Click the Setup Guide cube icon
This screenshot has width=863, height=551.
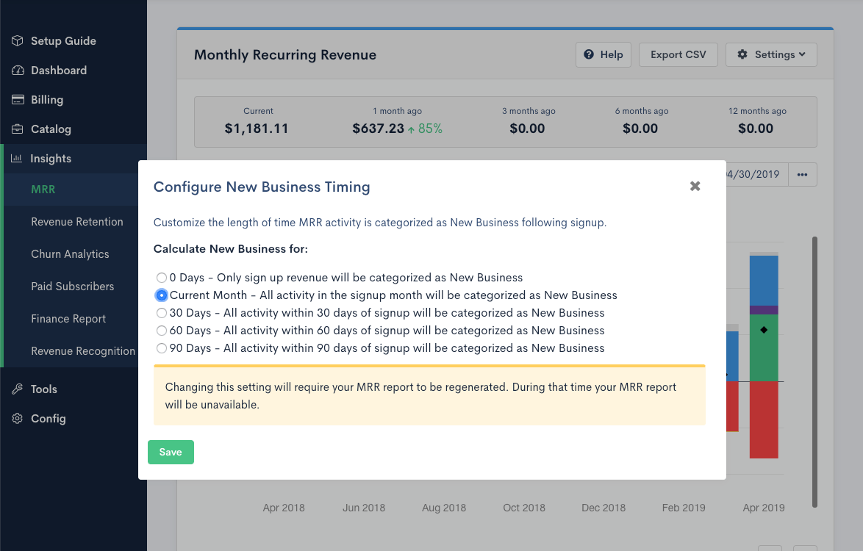coord(18,41)
